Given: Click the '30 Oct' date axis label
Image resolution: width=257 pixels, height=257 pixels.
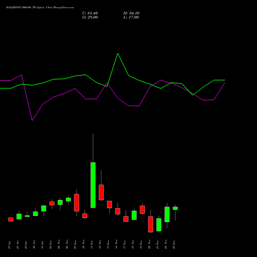Looking at the screenshot, I should point(34,245).
